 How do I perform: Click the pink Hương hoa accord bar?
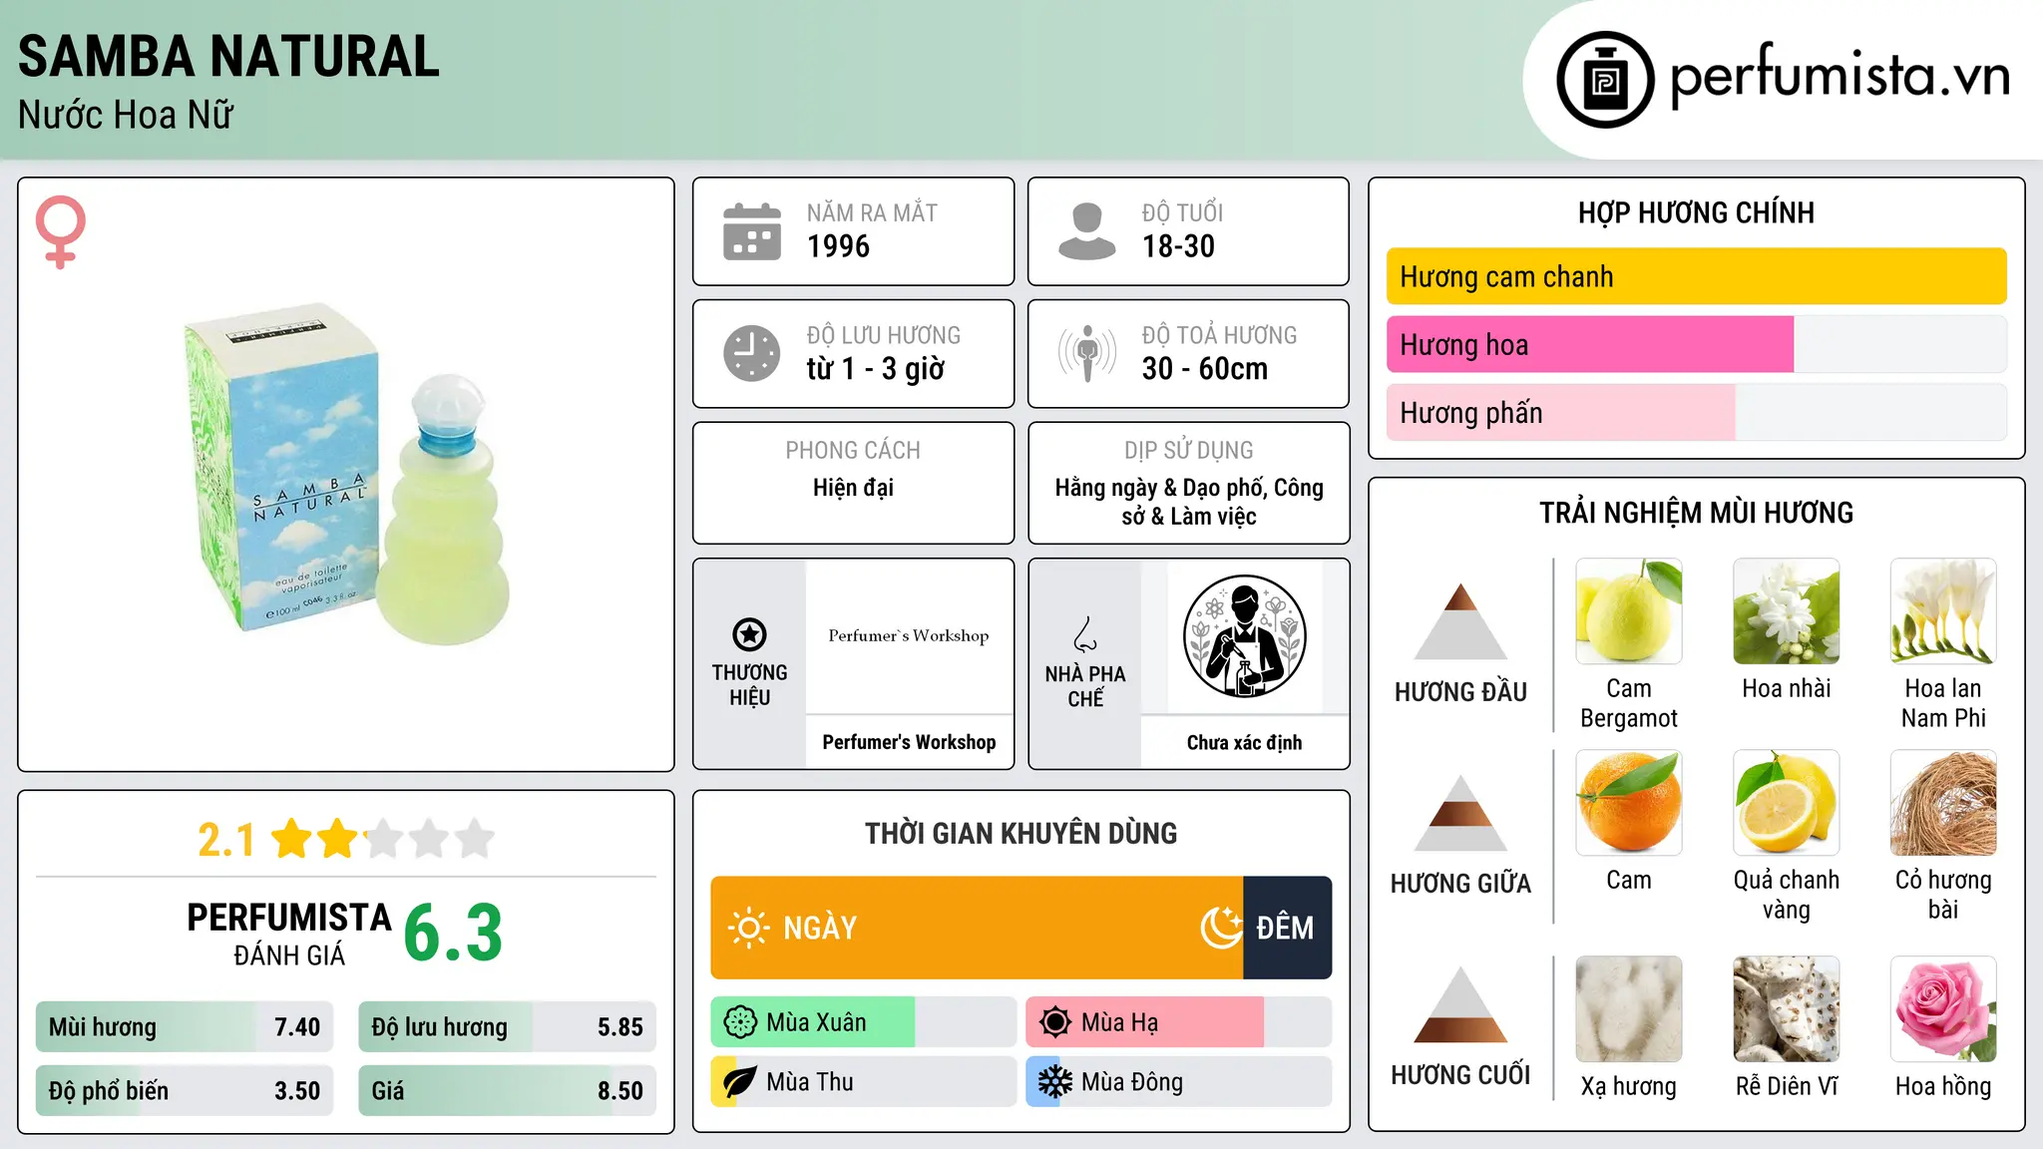[x=1590, y=344]
